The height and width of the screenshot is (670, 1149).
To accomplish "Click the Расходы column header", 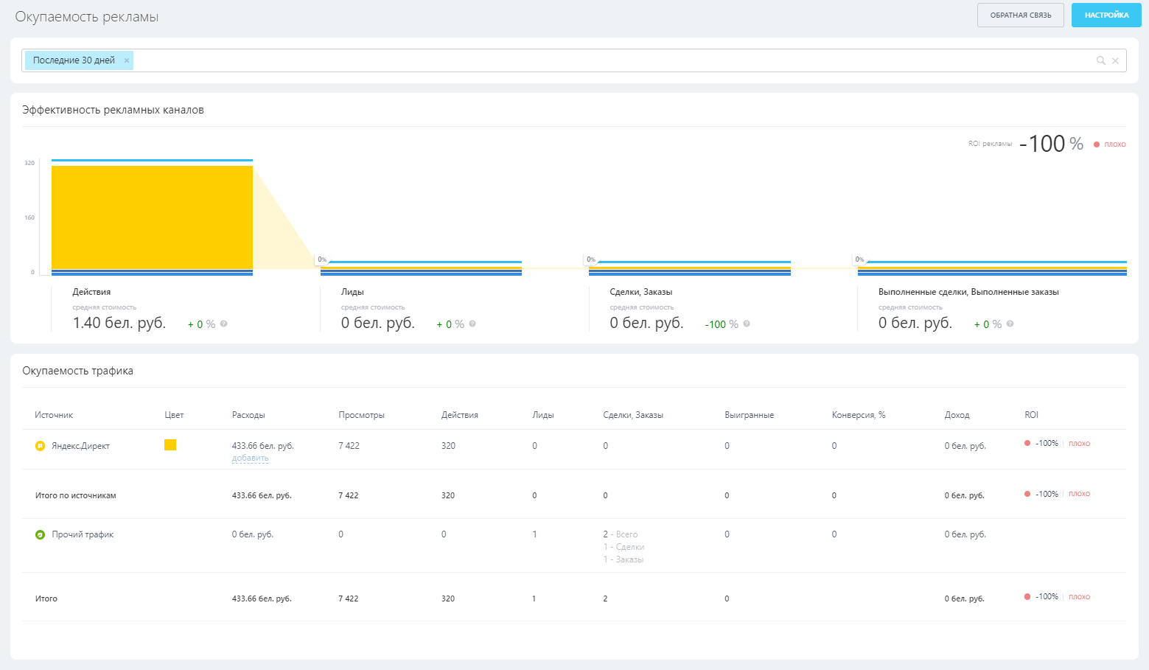I will [248, 415].
